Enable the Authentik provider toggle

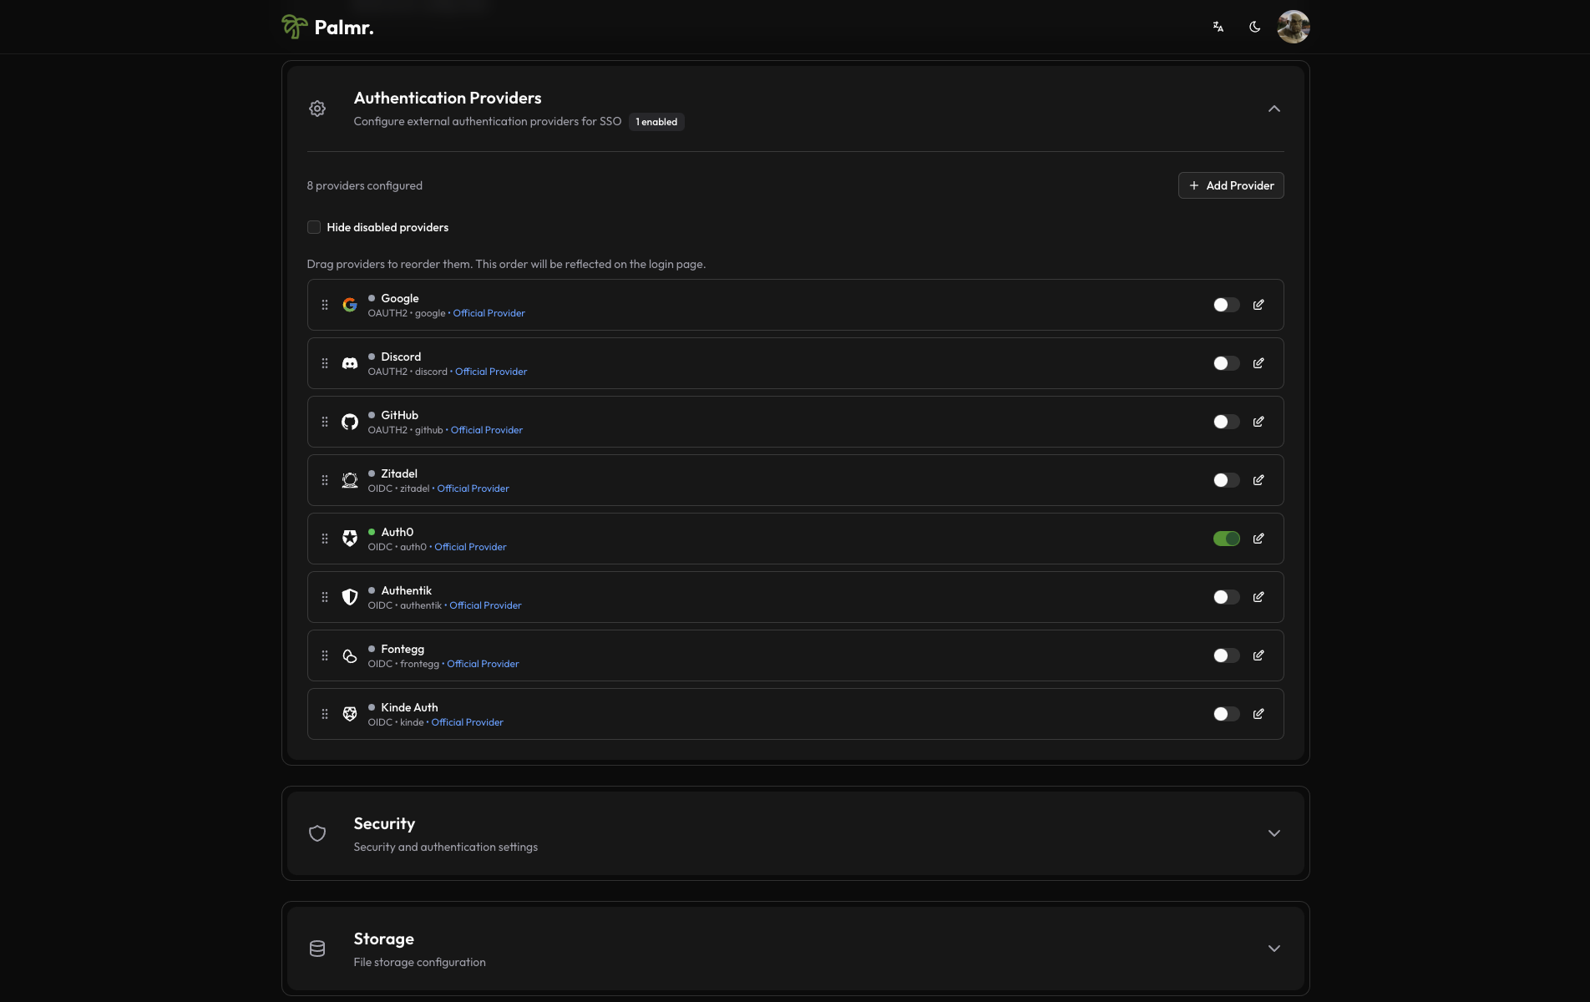1227,597
